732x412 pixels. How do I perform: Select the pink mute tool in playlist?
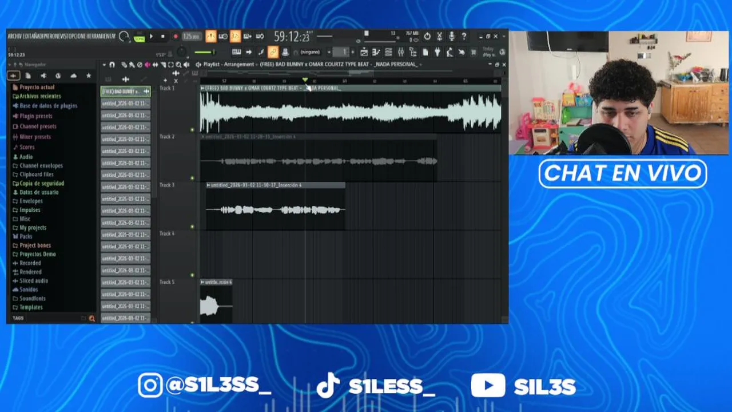pyautogui.click(x=148, y=65)
